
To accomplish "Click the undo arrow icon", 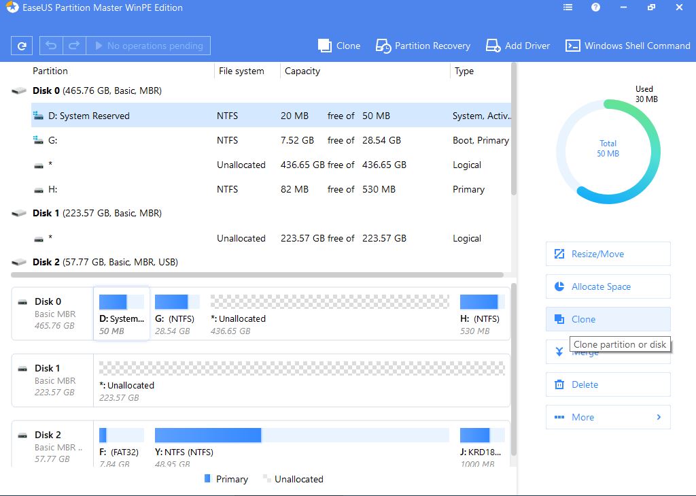I will tap(50, 46).
